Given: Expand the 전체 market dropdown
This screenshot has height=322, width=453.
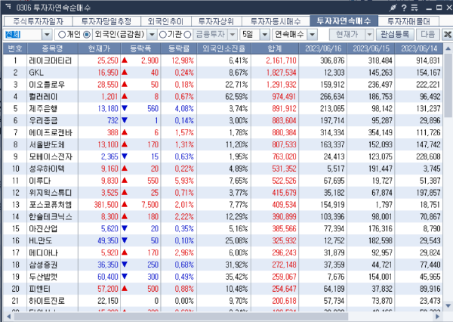Looking at the screenshot, I should [x=47, y=35].
